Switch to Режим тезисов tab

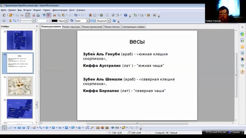tap(112, 27)
